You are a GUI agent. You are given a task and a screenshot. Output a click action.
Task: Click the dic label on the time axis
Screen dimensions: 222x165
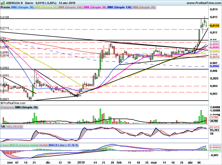coord(48,162)
